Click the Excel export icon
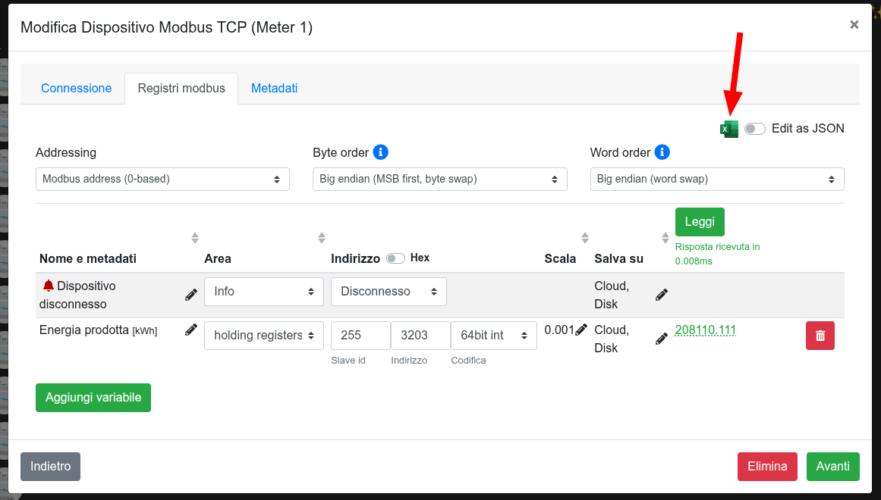881x500 pixels. [728, 129]
